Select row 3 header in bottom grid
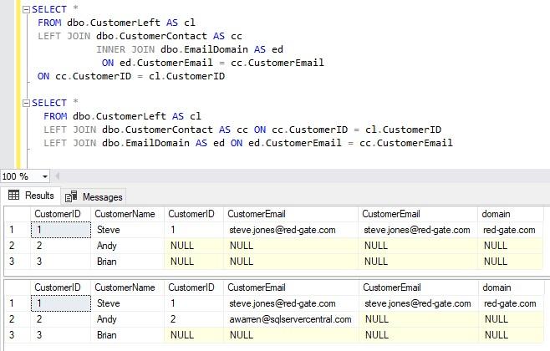Screen dimensions: 550x351 tap(13, 334)
